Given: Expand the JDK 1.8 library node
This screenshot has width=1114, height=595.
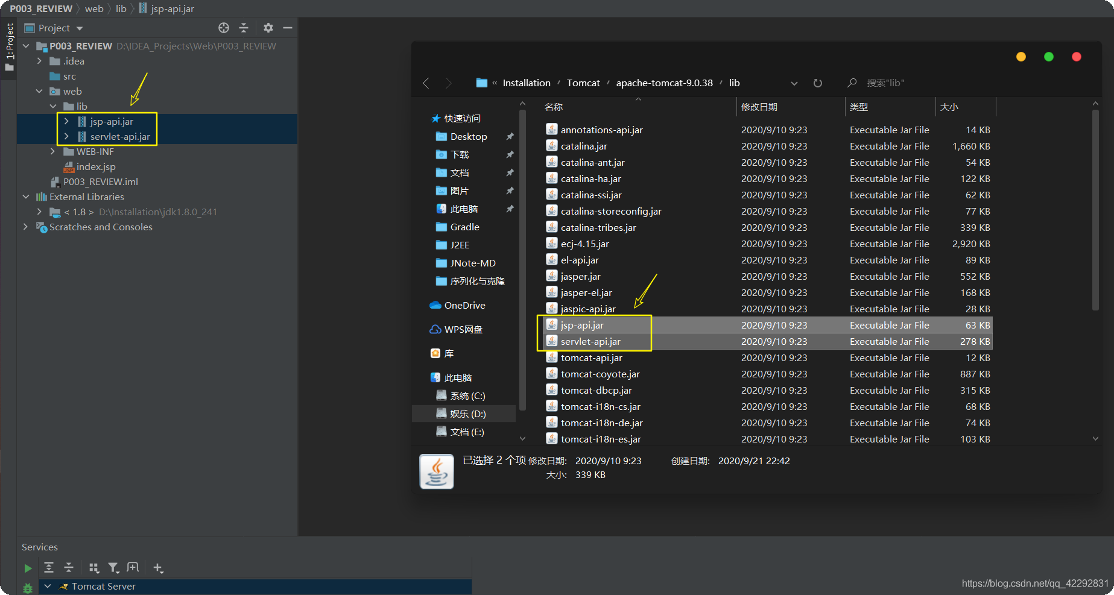Looking at the screenshot, I should point(39,212).
